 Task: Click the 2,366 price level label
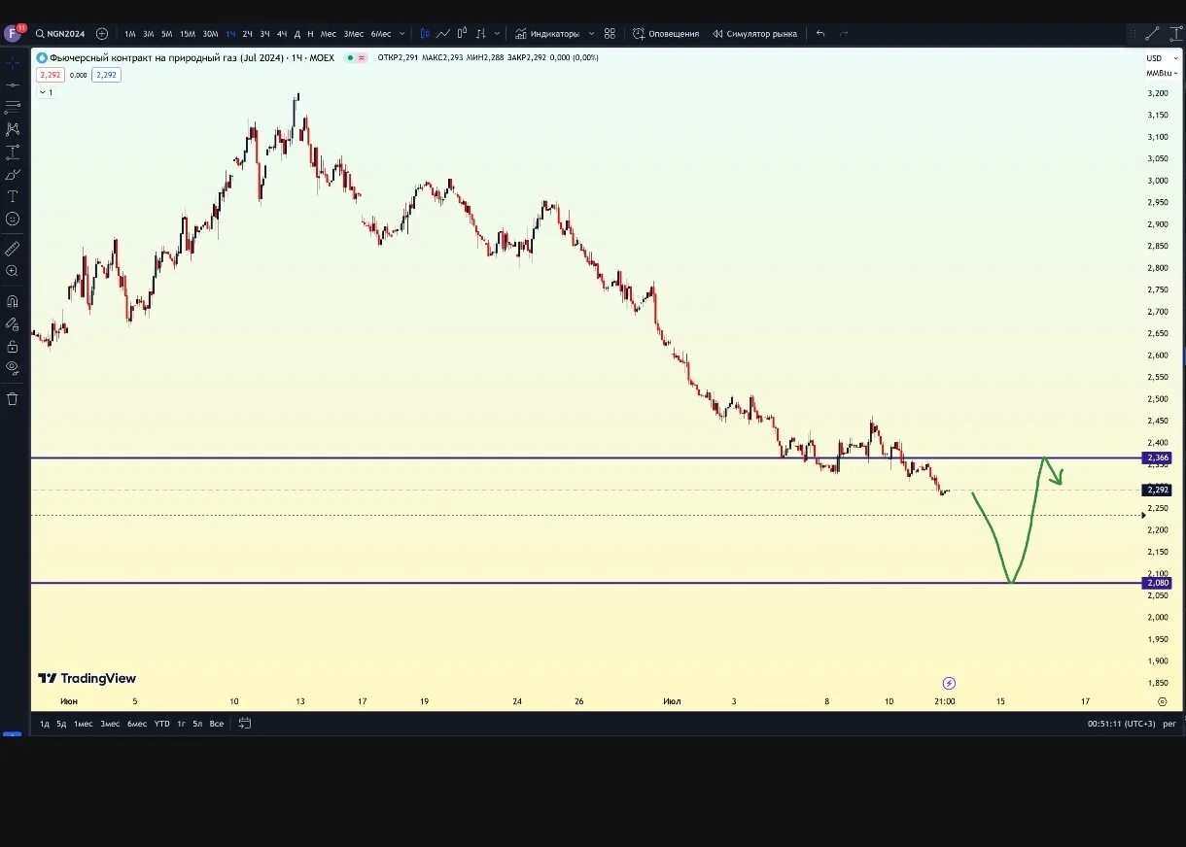click(1158, 457)
